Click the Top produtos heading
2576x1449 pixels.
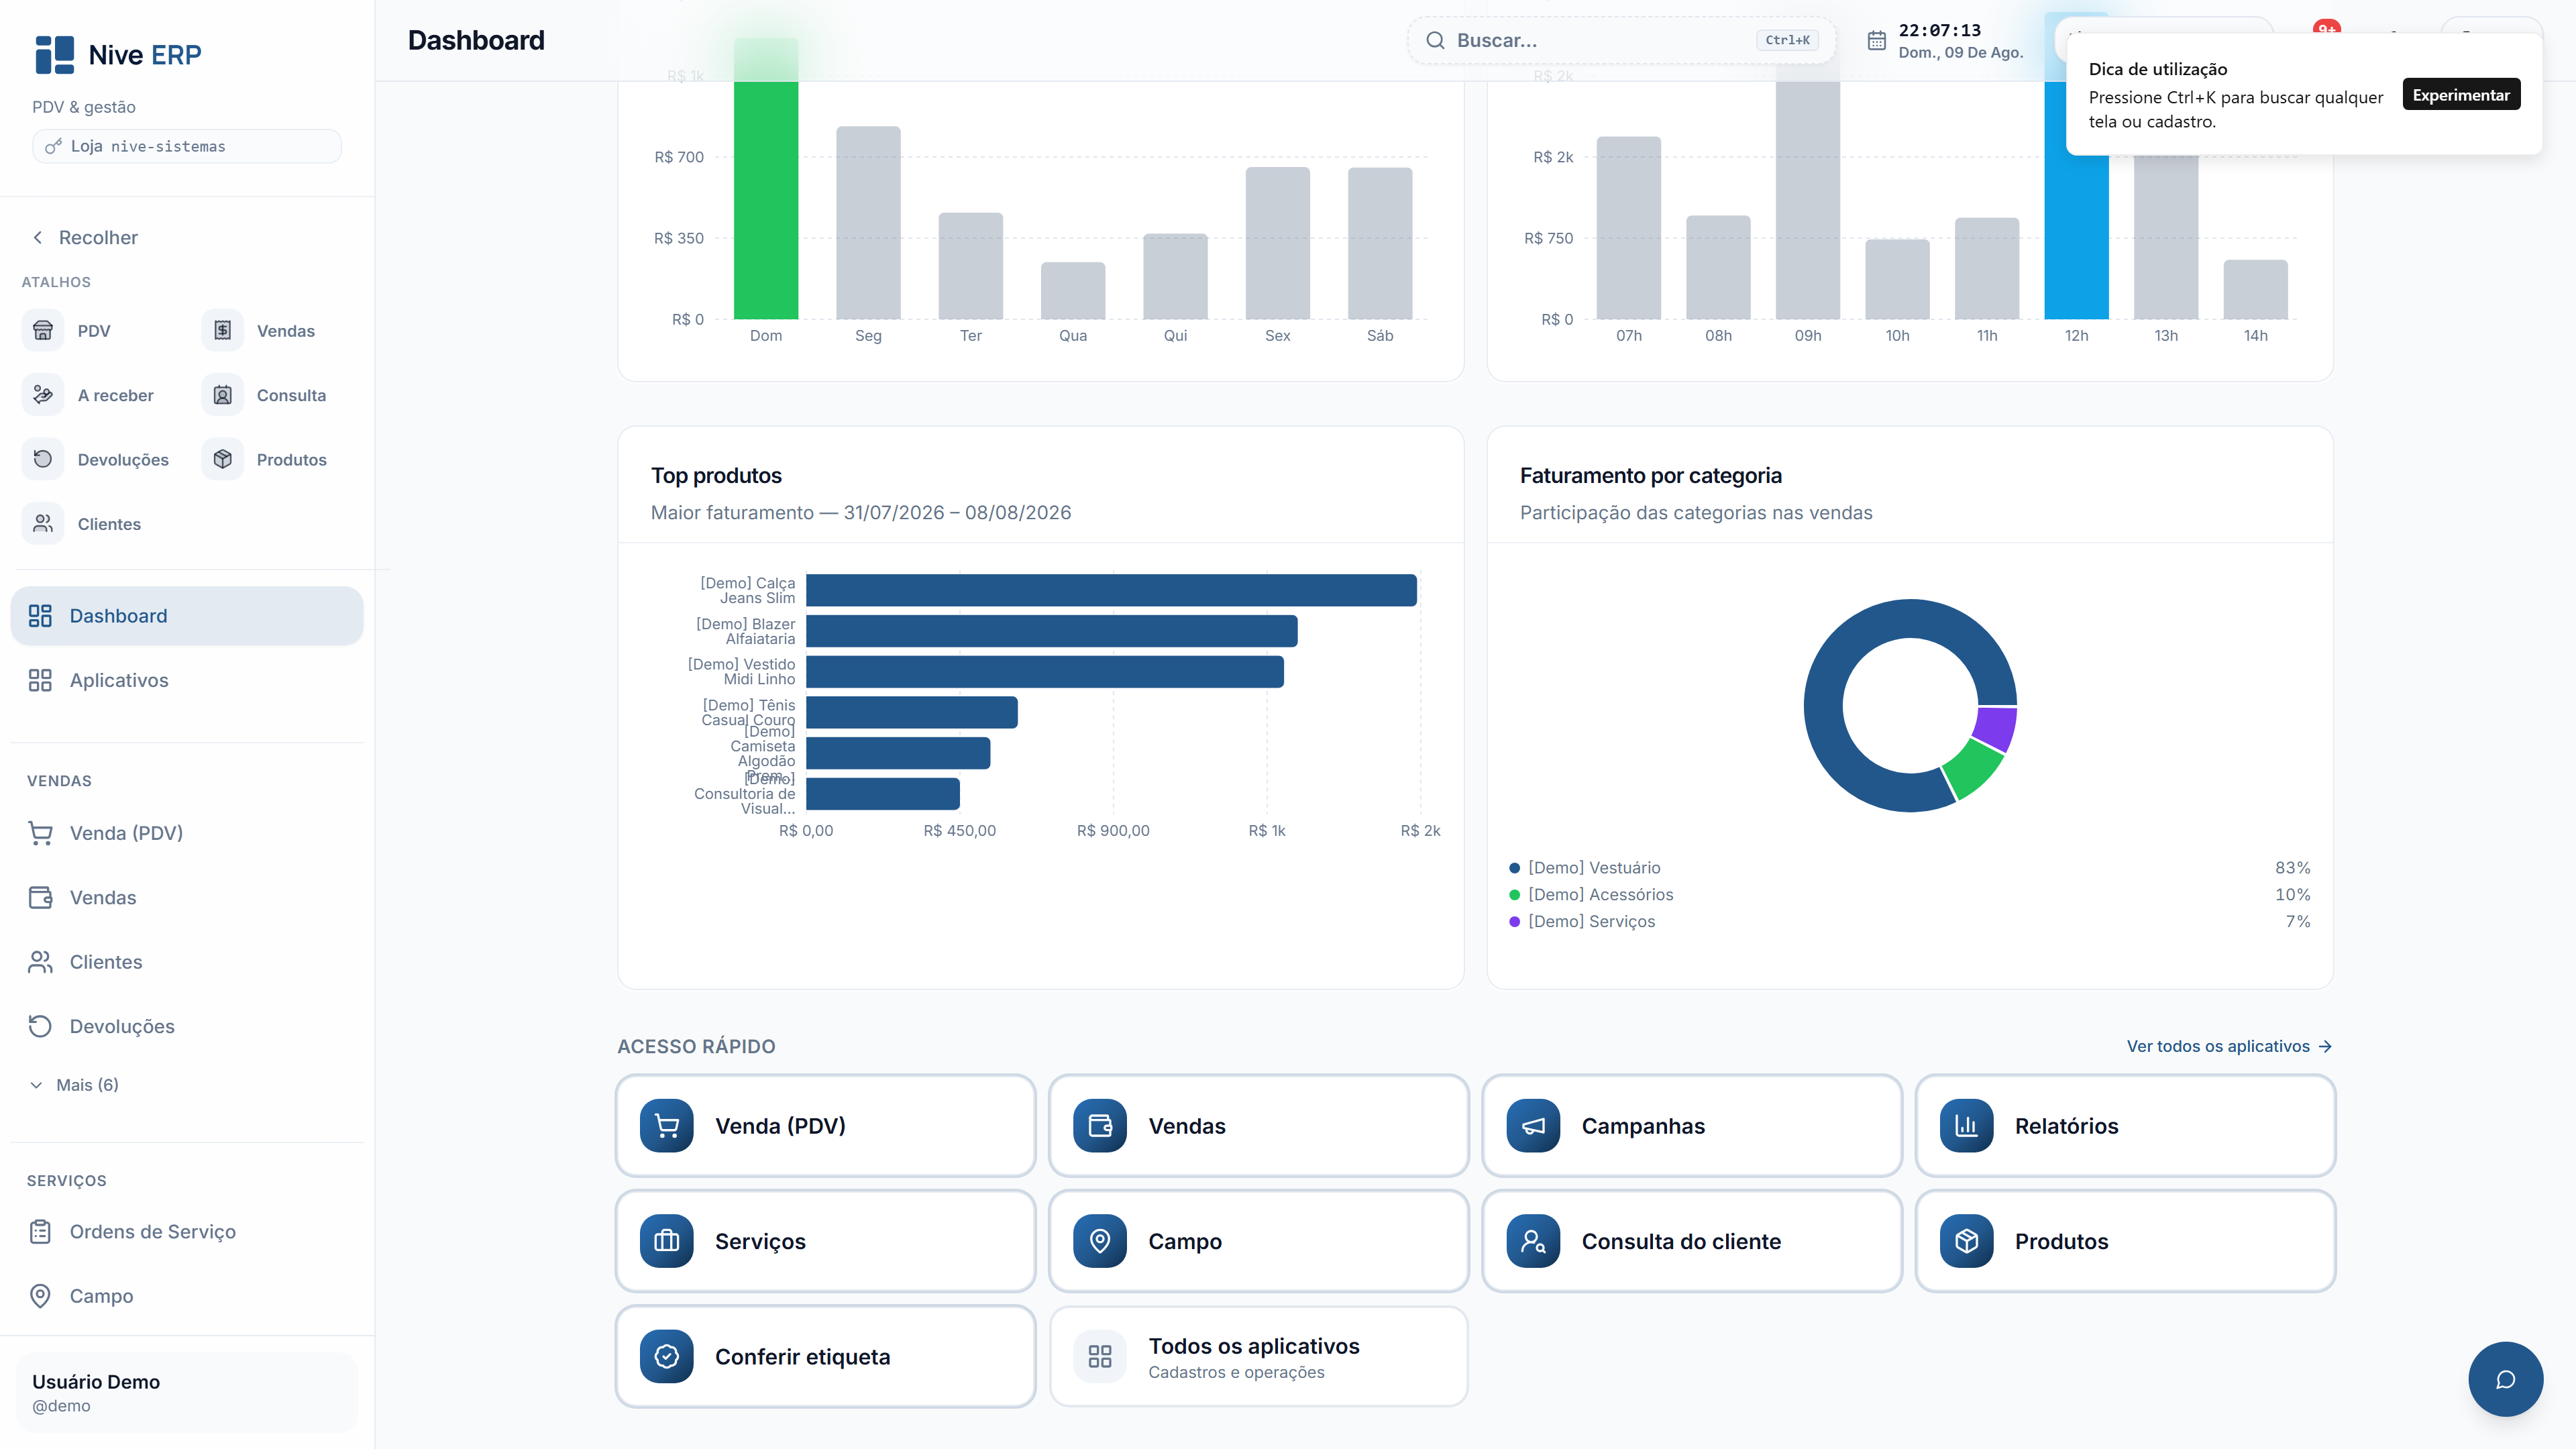(x=716, y=476)
